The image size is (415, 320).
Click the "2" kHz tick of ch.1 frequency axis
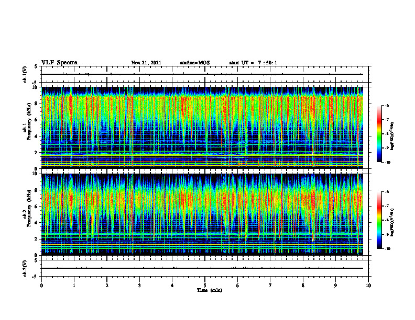click(36, 153)
